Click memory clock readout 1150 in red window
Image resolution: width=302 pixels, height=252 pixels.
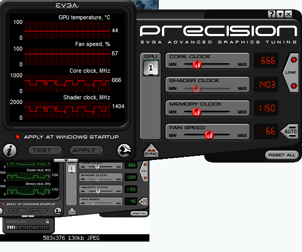pyautogui.click(x=266, y=108)
